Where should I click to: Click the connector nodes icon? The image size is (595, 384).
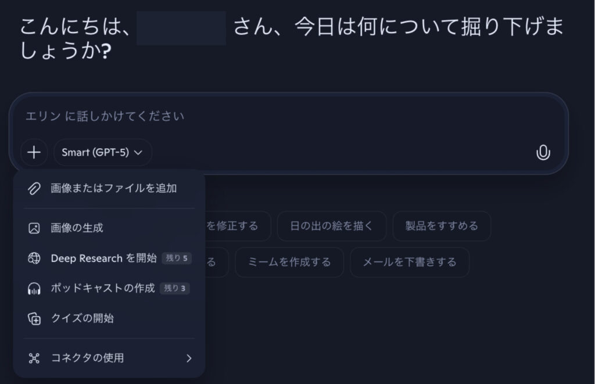(34, 358)
